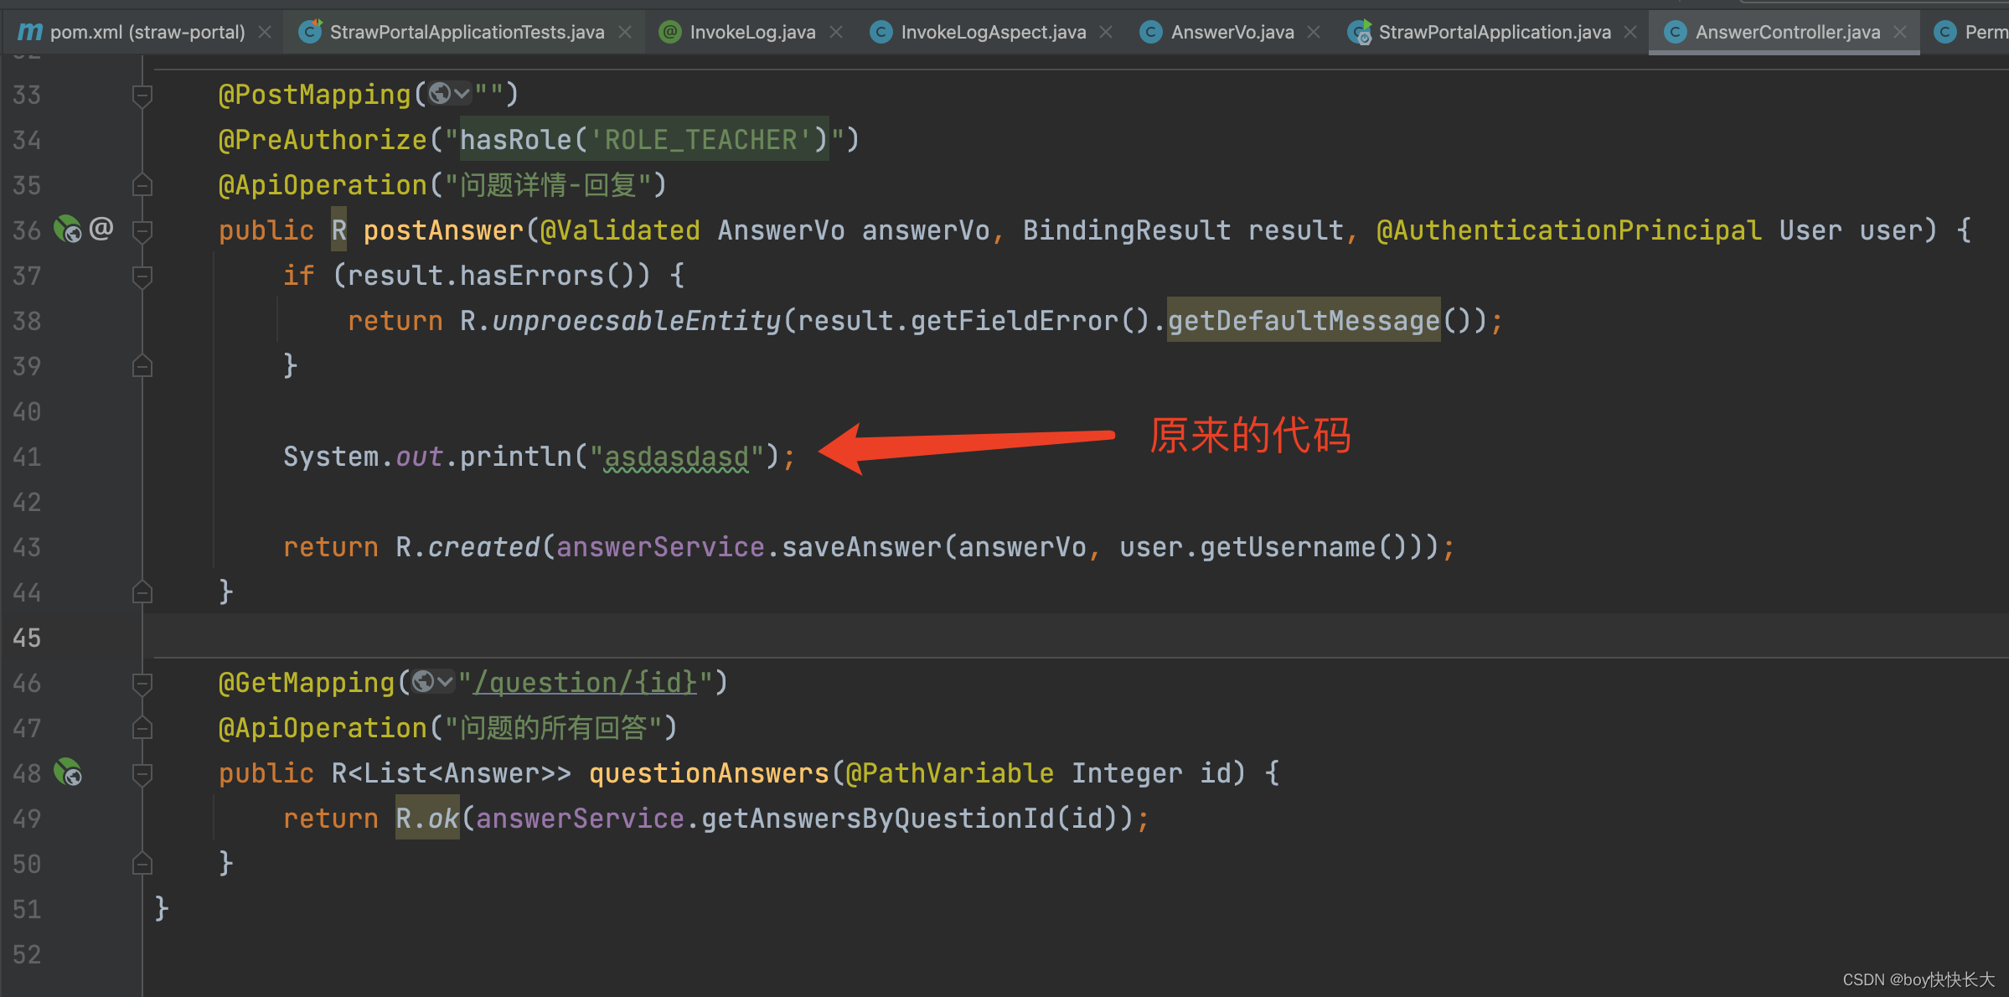Click getDefaultMessage highlighted call
This screenshot has height=997, width=2009.
pos(1304,321)
